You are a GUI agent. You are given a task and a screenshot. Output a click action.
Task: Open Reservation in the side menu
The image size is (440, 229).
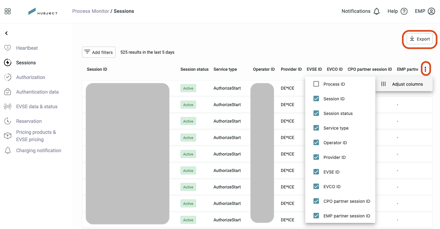click(x=29, y=121)
